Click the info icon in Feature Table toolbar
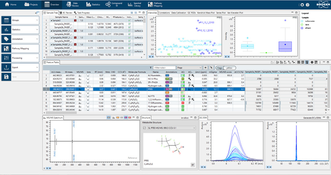The image size is (331, 175). pos(312,62)
